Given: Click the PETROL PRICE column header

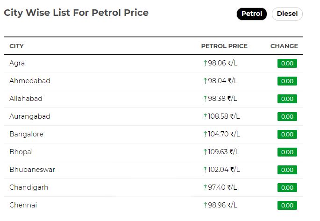Looking at the screenshot, I should click(224, 46).
